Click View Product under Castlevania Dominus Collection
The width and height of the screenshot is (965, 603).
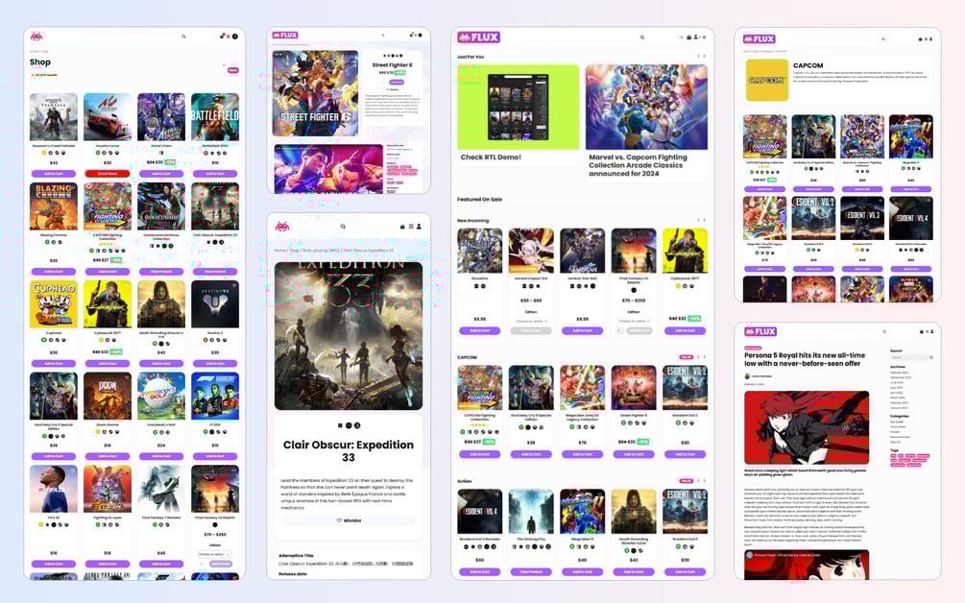pyautogui.click(x=161, y=272)
